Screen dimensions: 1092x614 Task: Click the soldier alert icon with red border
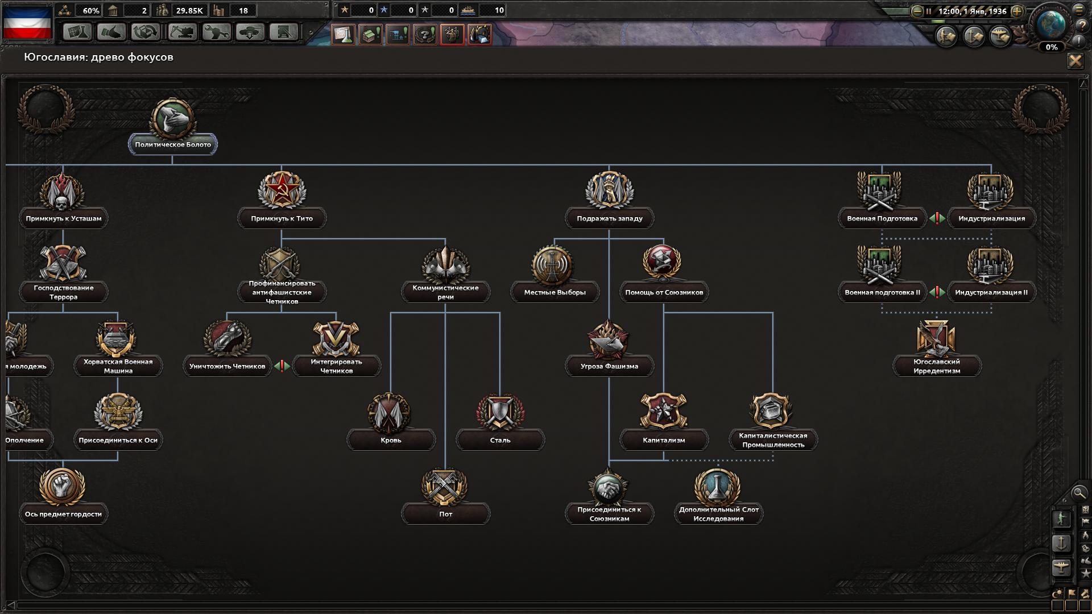(452, 34)
